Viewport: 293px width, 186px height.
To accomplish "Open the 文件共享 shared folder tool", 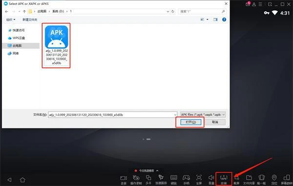I will coord(249,180).
